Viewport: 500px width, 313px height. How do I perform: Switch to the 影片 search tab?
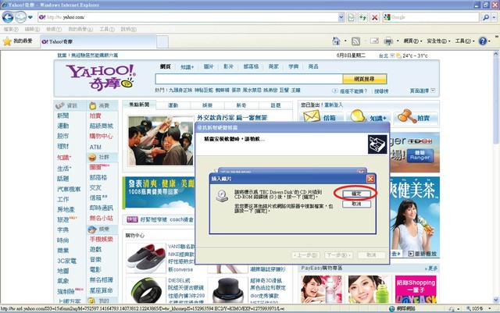(228, 66)
